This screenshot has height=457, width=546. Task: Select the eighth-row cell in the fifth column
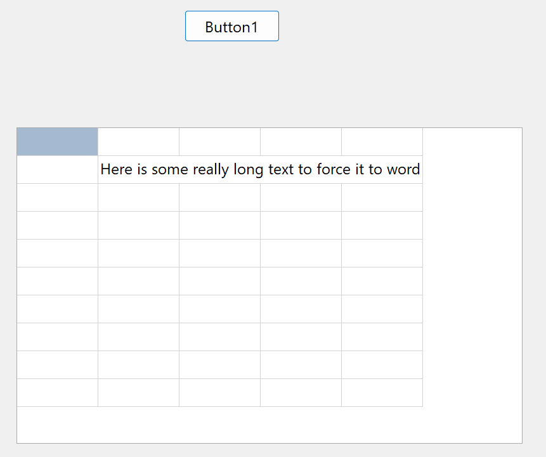click(382, 337)
